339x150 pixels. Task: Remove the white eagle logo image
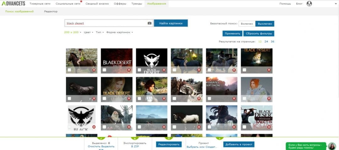tap(164, 70)
